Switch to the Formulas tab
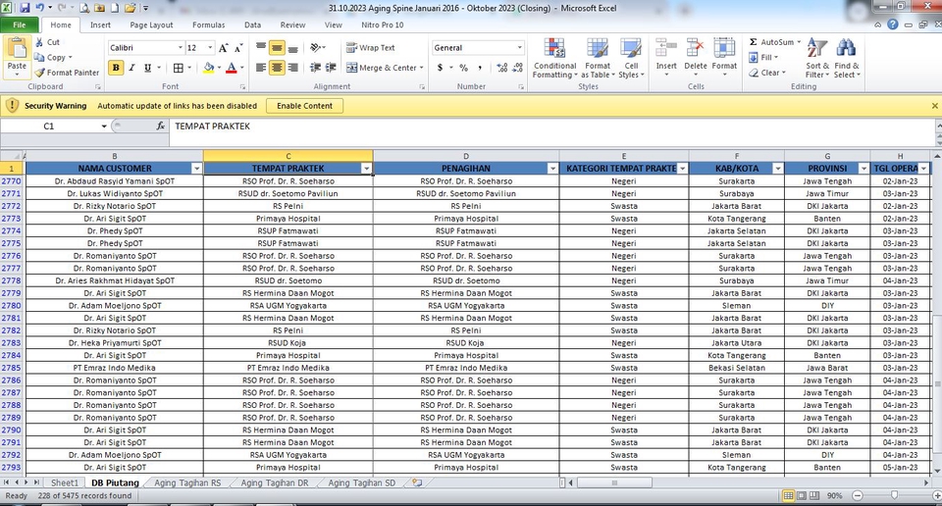942x506 pixels. (208, 25)
